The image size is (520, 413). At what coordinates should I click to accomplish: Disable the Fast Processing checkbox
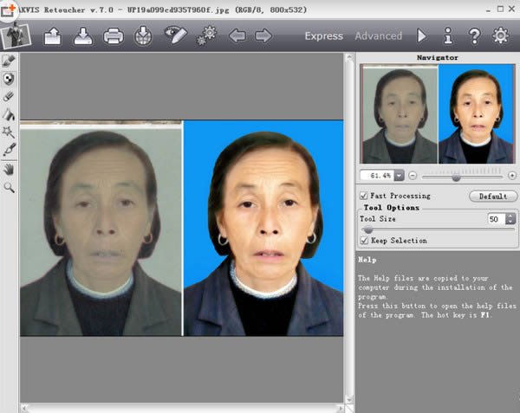coord(364,197)
